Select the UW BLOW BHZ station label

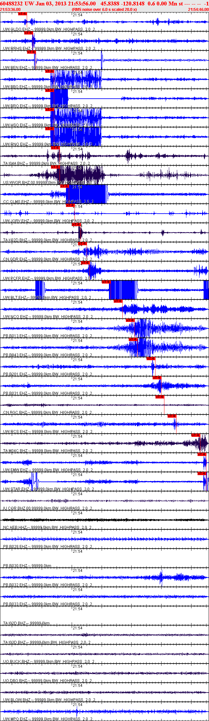point(49,700)
